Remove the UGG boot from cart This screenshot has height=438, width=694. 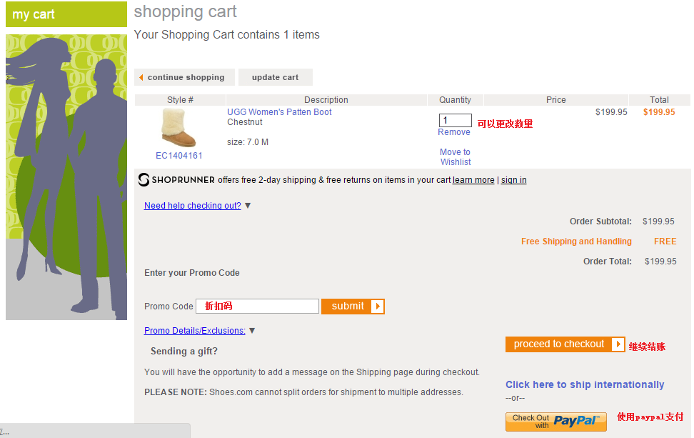(454, 132)
